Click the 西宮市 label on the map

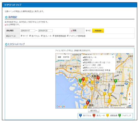pos(63,66)
